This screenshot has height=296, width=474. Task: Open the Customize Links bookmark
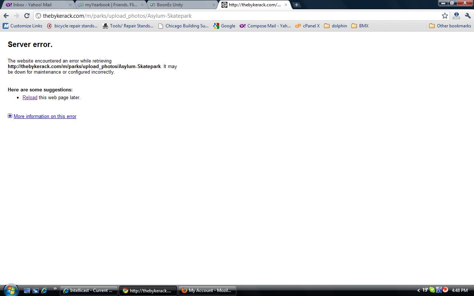(23, 26)
